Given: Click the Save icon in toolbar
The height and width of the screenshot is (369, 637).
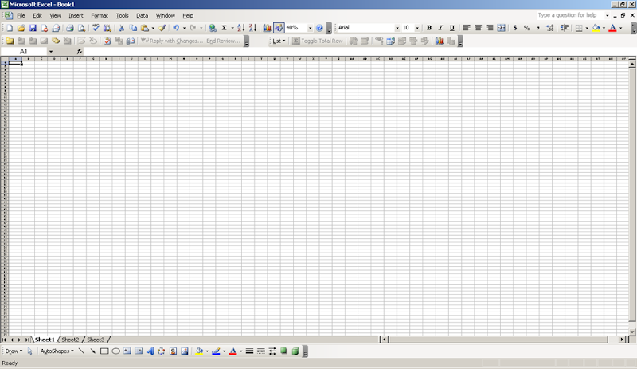Looking at the screenshot, I should click(x=33, y=28).
